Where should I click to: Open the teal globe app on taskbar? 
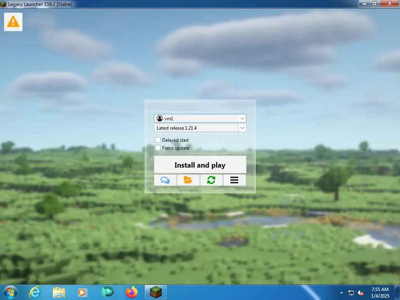(x=107, y=292)
